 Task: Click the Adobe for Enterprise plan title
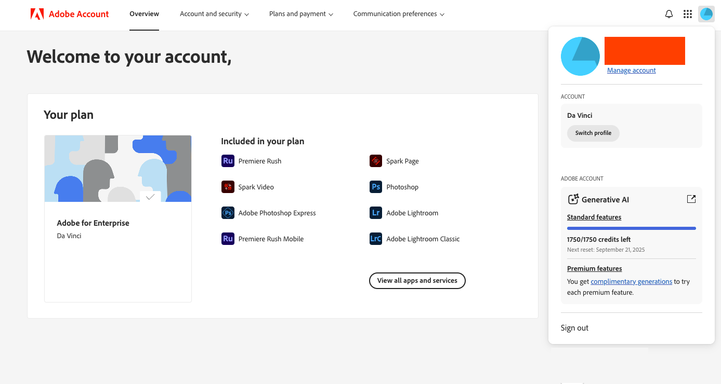click(93, 223)
